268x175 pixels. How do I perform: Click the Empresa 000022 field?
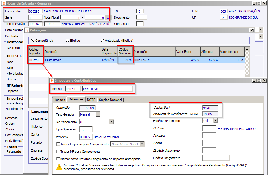pyautogui.click(x=86, y=137)
